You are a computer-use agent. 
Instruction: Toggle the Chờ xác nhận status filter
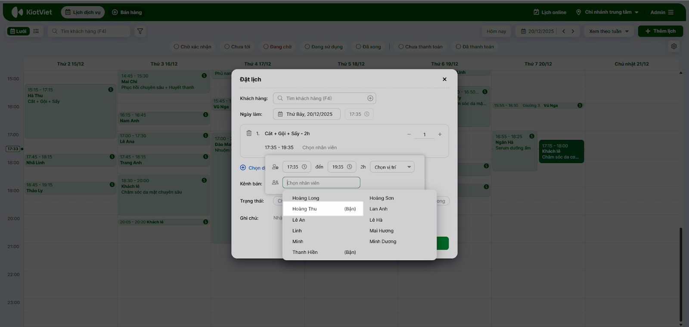coord(192,46)
